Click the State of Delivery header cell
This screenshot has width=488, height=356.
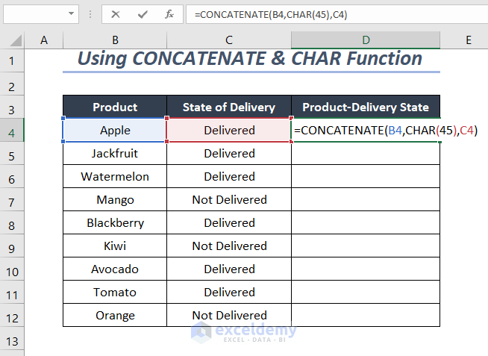tap(229, 107)
